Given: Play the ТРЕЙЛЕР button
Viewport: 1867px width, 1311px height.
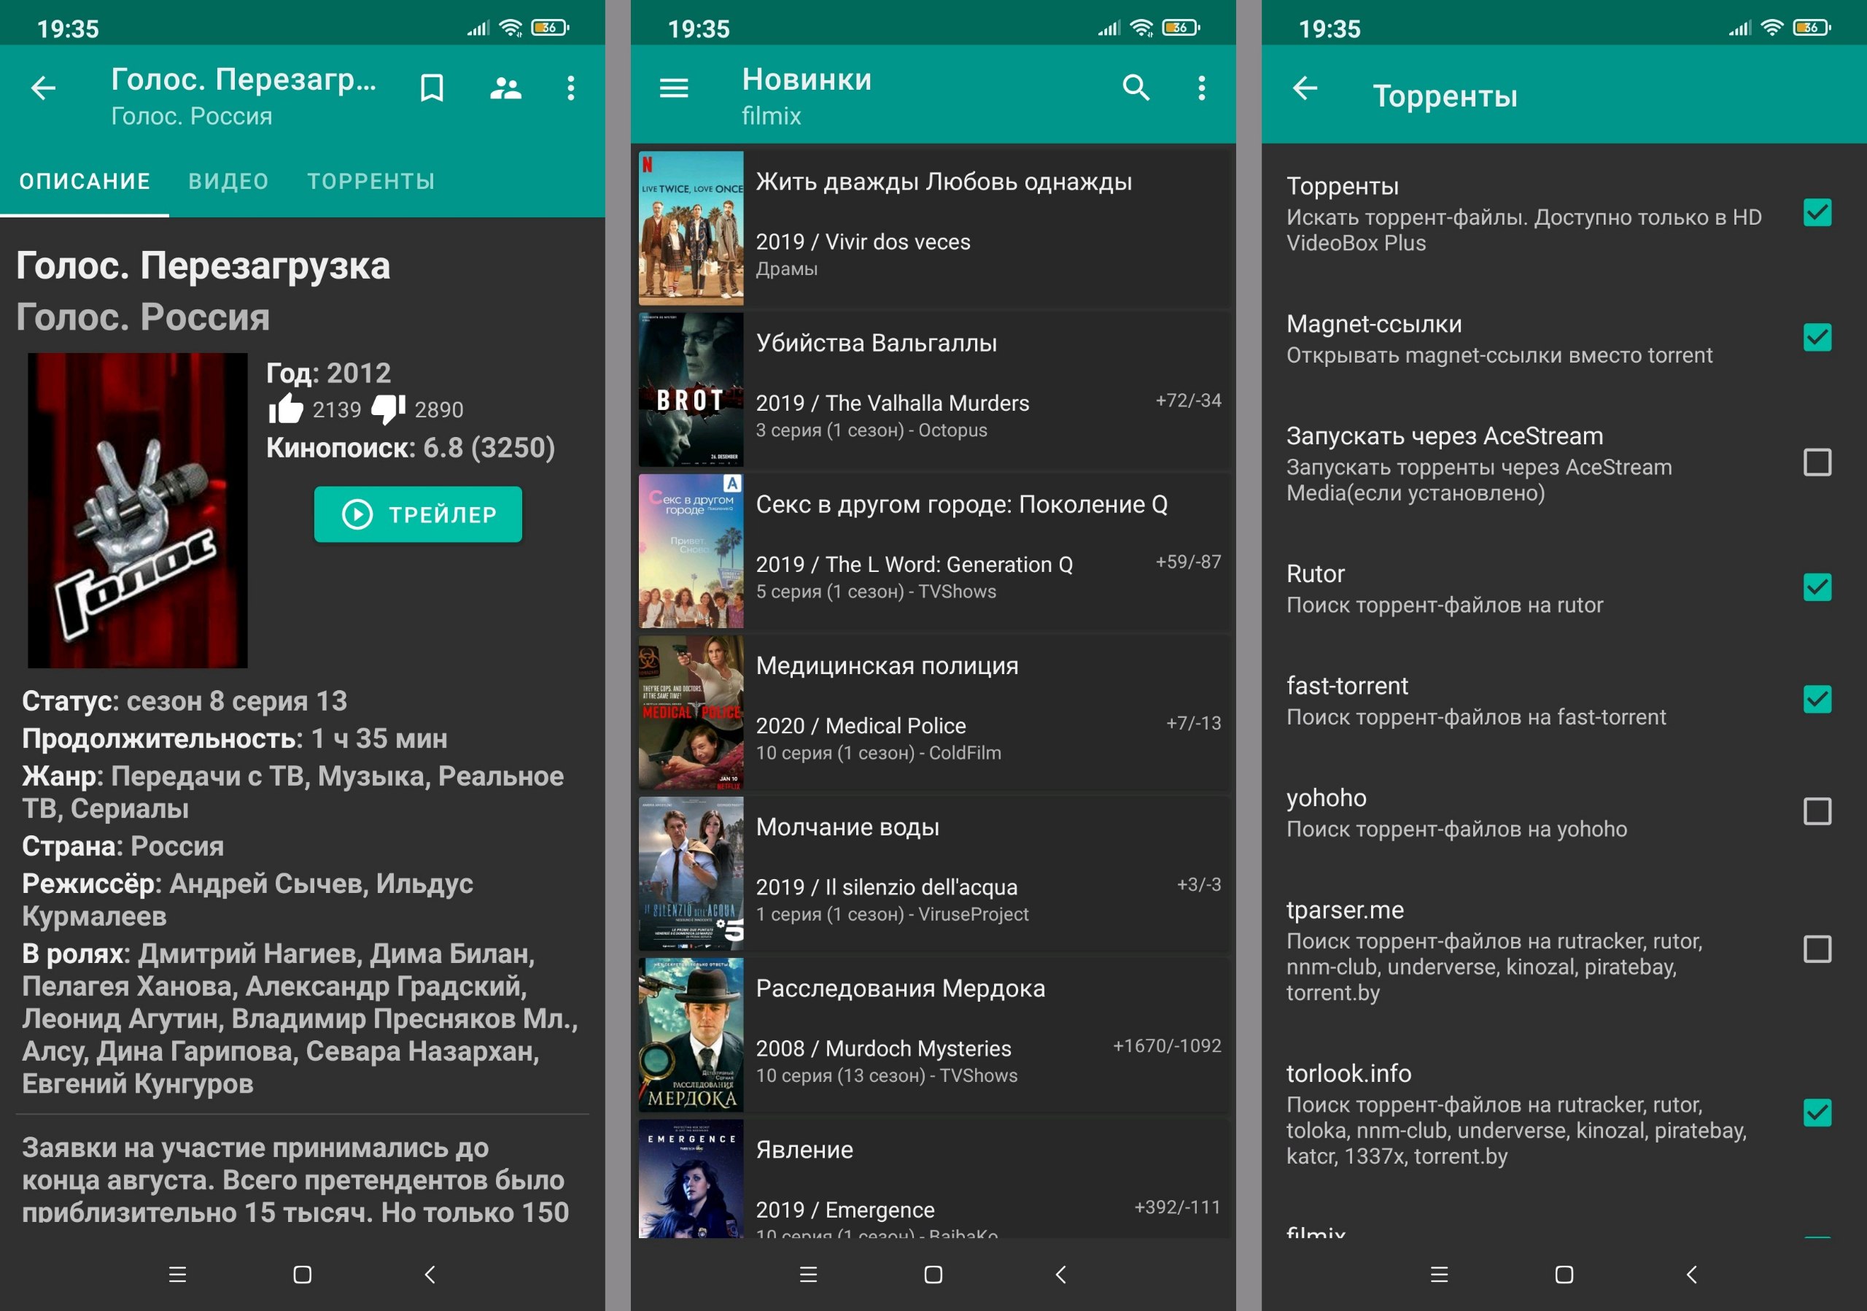Looking at the screenshot, I should coord(418,515).
